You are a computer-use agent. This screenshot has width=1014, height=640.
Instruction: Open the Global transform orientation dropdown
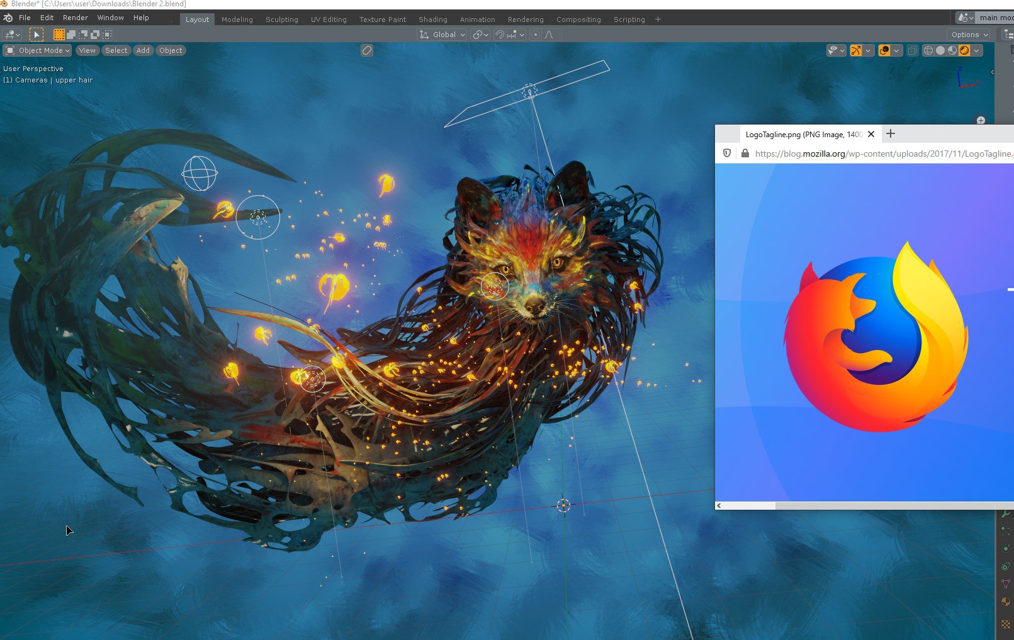442,35
